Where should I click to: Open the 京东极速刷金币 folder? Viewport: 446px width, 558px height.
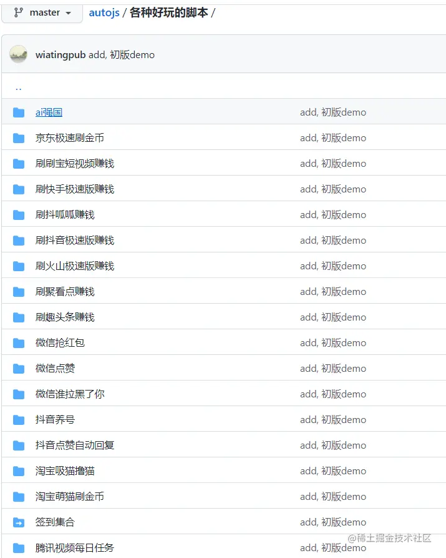coord(70,138)
